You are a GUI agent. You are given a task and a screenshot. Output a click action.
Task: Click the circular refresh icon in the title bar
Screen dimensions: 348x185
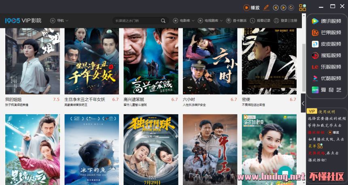tap(291, 8)
